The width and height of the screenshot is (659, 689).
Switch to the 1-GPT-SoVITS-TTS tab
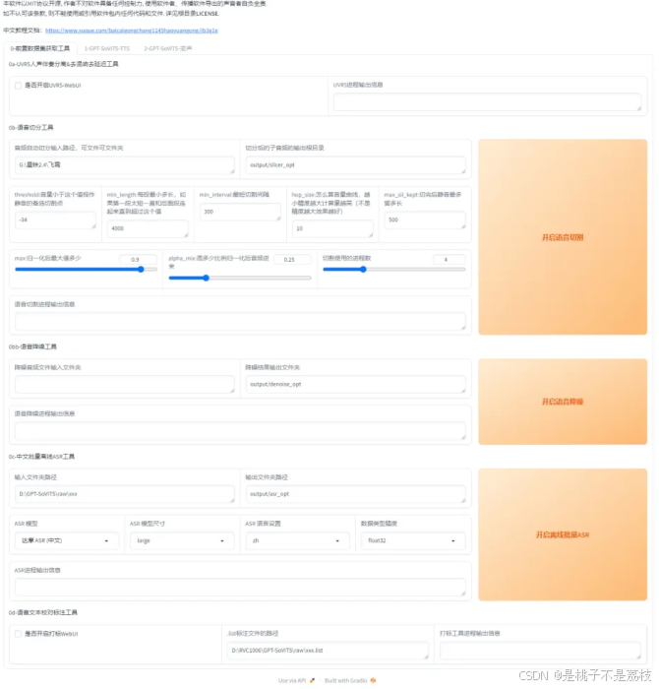point(106,48)
